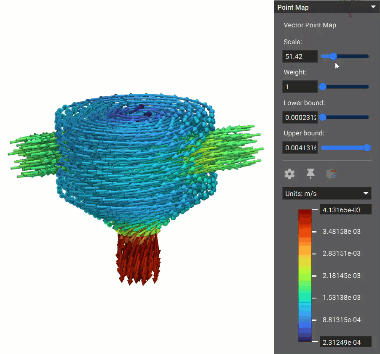
Task: Click the Scale value field 51.42
Action: pos(300,56)
